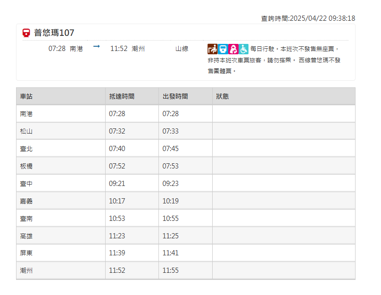
Task: Click the blue arrow between 南港 and 潮州
Action: (x=97, y=46)
